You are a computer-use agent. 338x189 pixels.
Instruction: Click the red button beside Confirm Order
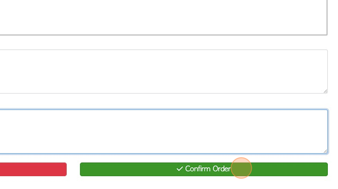(33, 169)
